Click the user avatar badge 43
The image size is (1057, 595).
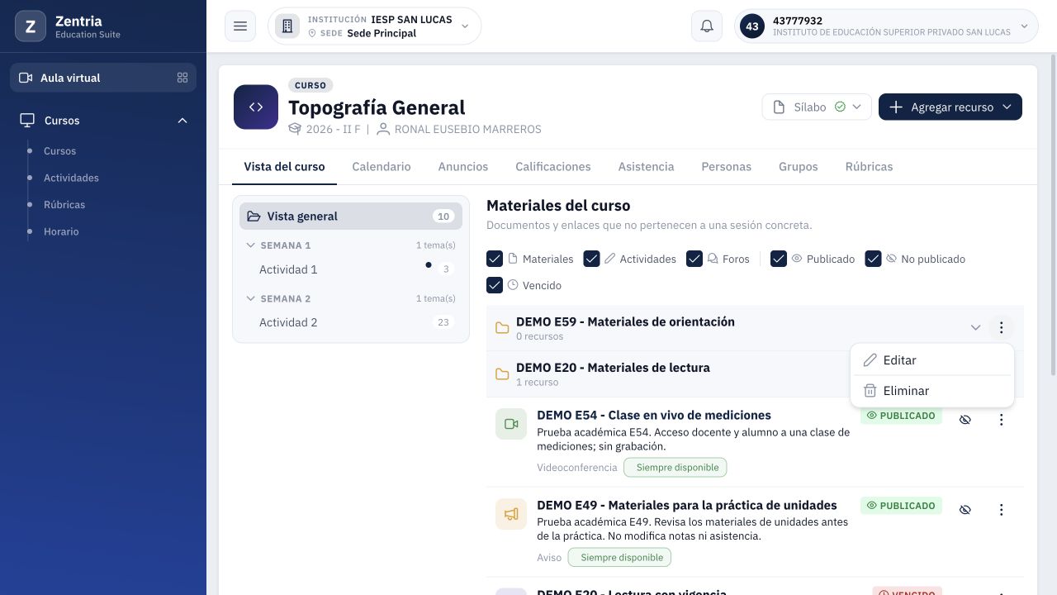751,26
